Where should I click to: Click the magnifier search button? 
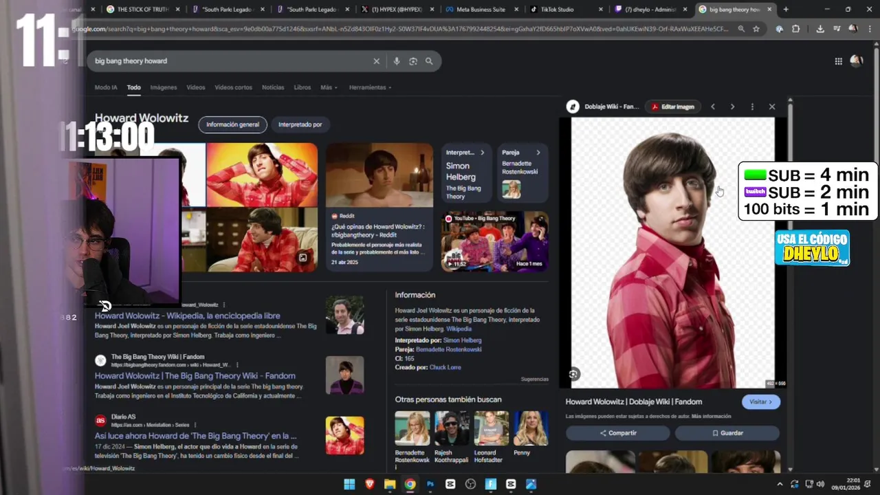click(x=429, y=61)
